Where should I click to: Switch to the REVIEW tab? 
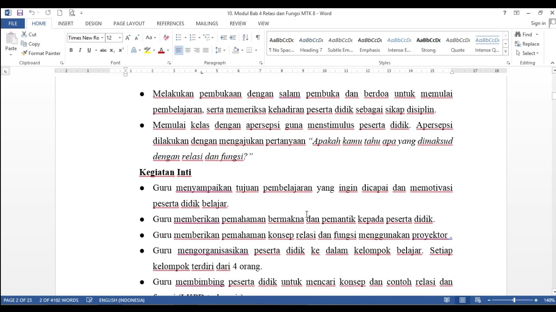(x=238, y=23)
